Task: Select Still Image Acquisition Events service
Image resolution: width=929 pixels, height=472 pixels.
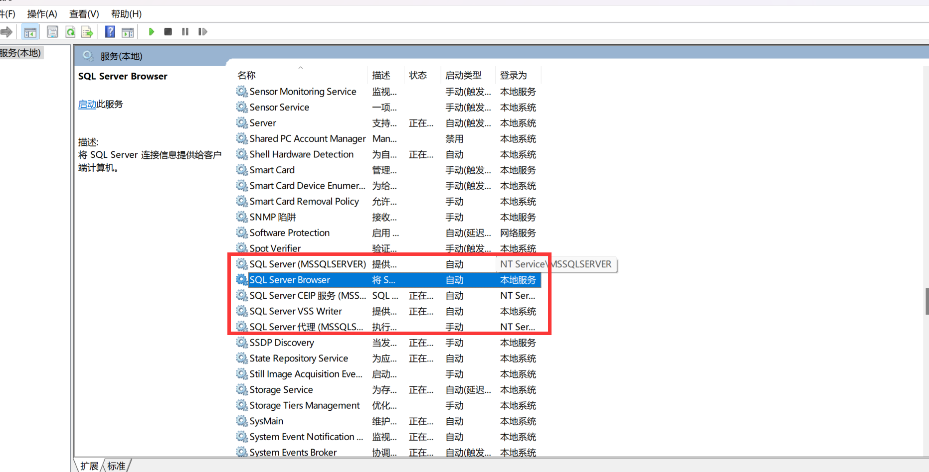Action: click(x=388, y=374)
